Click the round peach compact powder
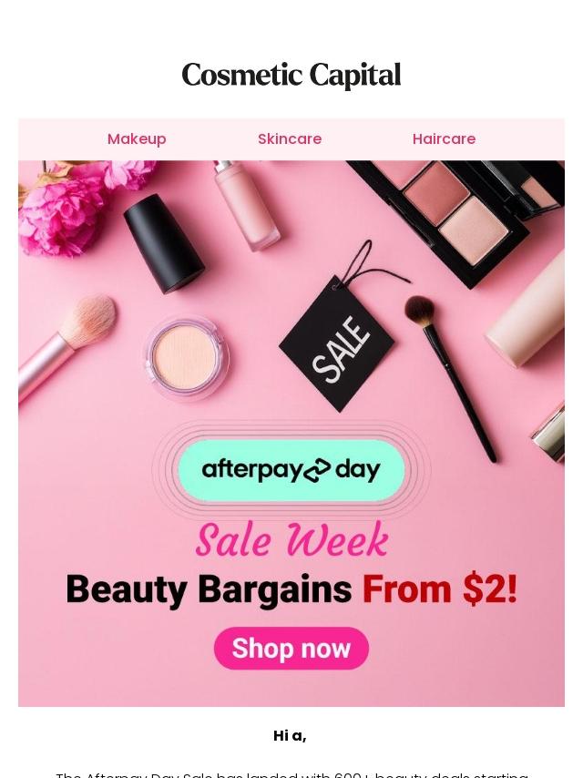This screenshot has height=778, width=583. pyautogui.click(x=186, y=357)
